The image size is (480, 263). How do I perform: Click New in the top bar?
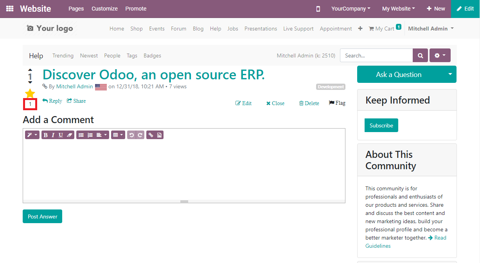(x=436, y=9)
